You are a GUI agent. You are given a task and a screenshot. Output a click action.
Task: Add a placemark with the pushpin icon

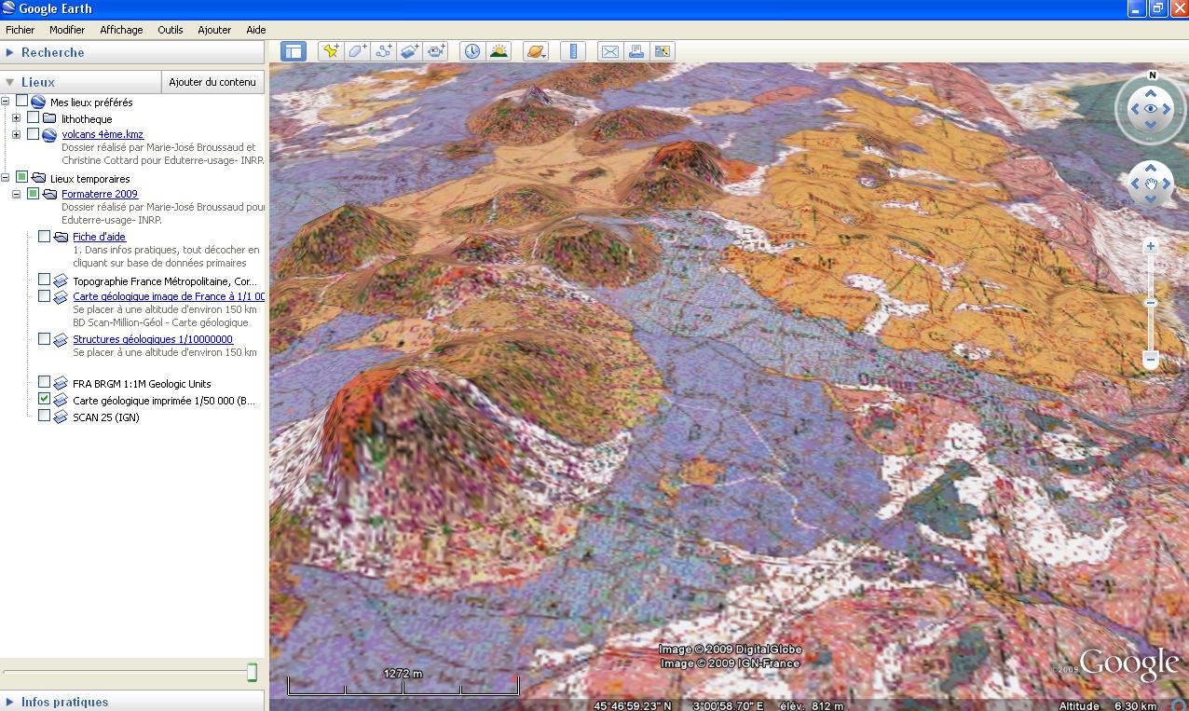click(x=330, y=52)
